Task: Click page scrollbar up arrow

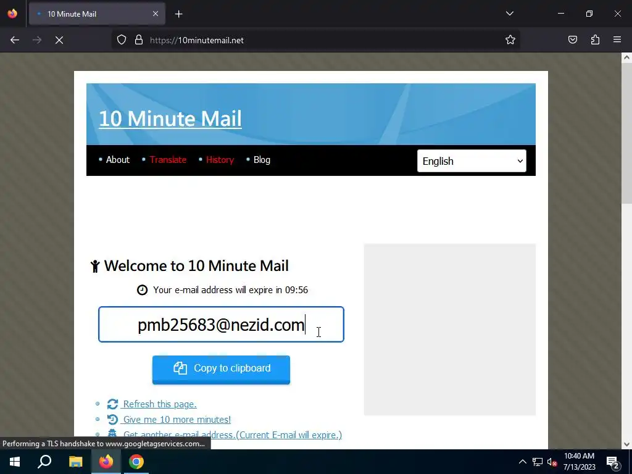Action: coord(626,57)
